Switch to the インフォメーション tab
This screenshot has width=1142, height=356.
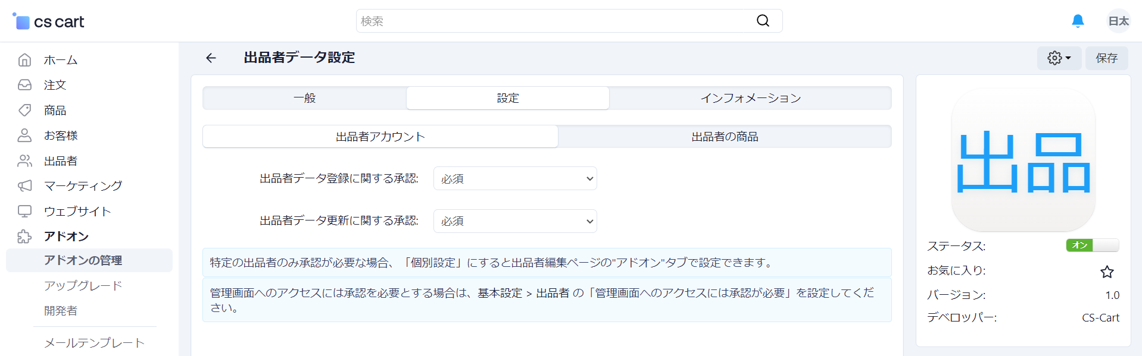point(750,98)
